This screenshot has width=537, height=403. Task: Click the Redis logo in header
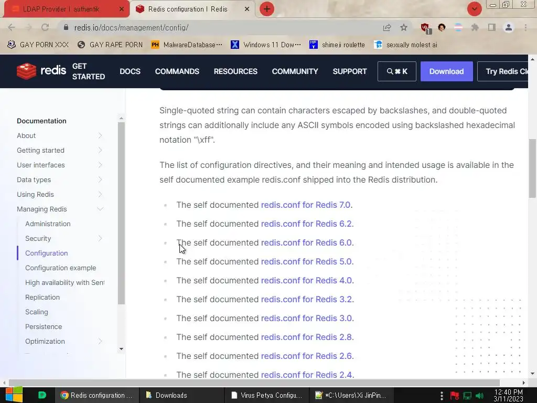point(41,71)
